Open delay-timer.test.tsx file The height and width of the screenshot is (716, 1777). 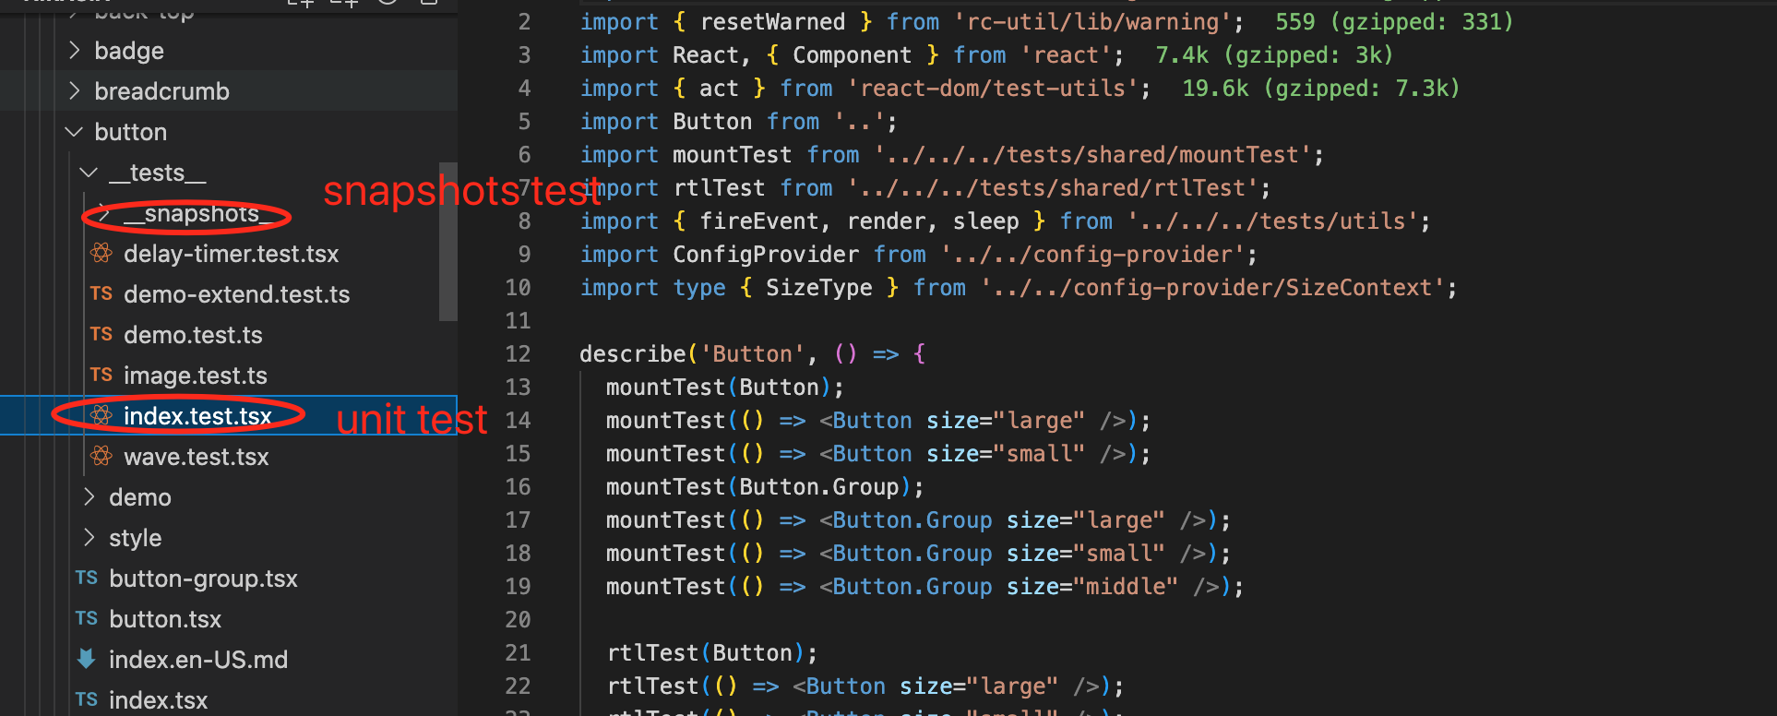(231, 254)
